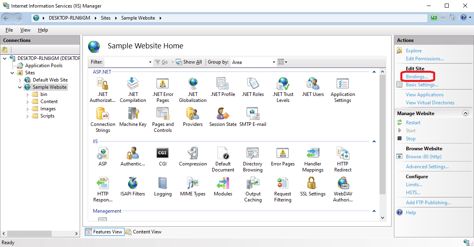
Task: Open the Modules feature
Action: [x=223, y=187]
